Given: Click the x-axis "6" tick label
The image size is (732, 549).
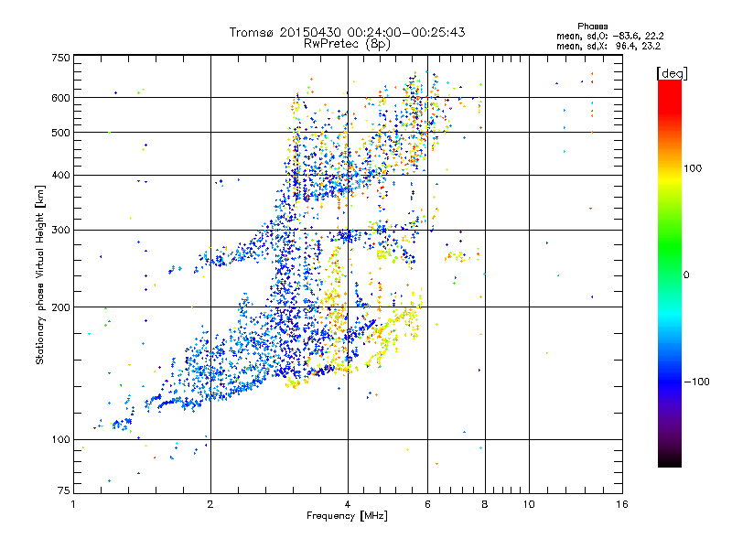Looking at the screenshot, I should coord(427,504).
